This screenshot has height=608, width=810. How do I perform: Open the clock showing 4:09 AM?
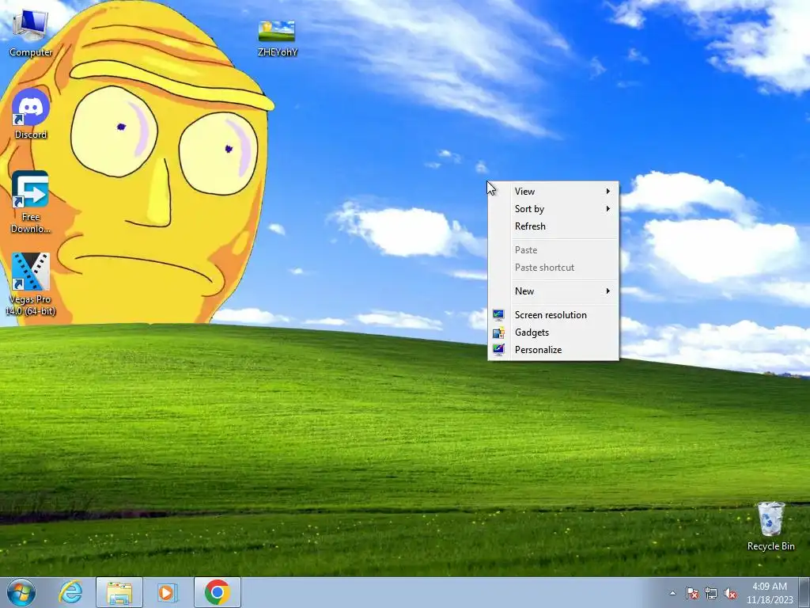pyautogui.click(x=770, y=593)
